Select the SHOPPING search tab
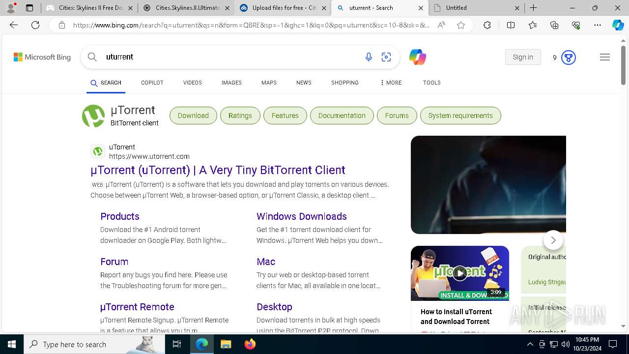 pyautogui.click(x=344, y=83)
